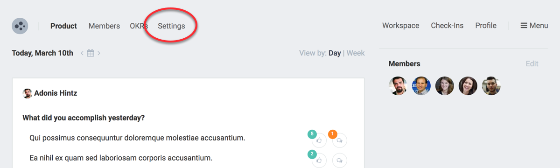
Task: Click the app logo icon
Action: pyautogui.click(x=20, y=26)
